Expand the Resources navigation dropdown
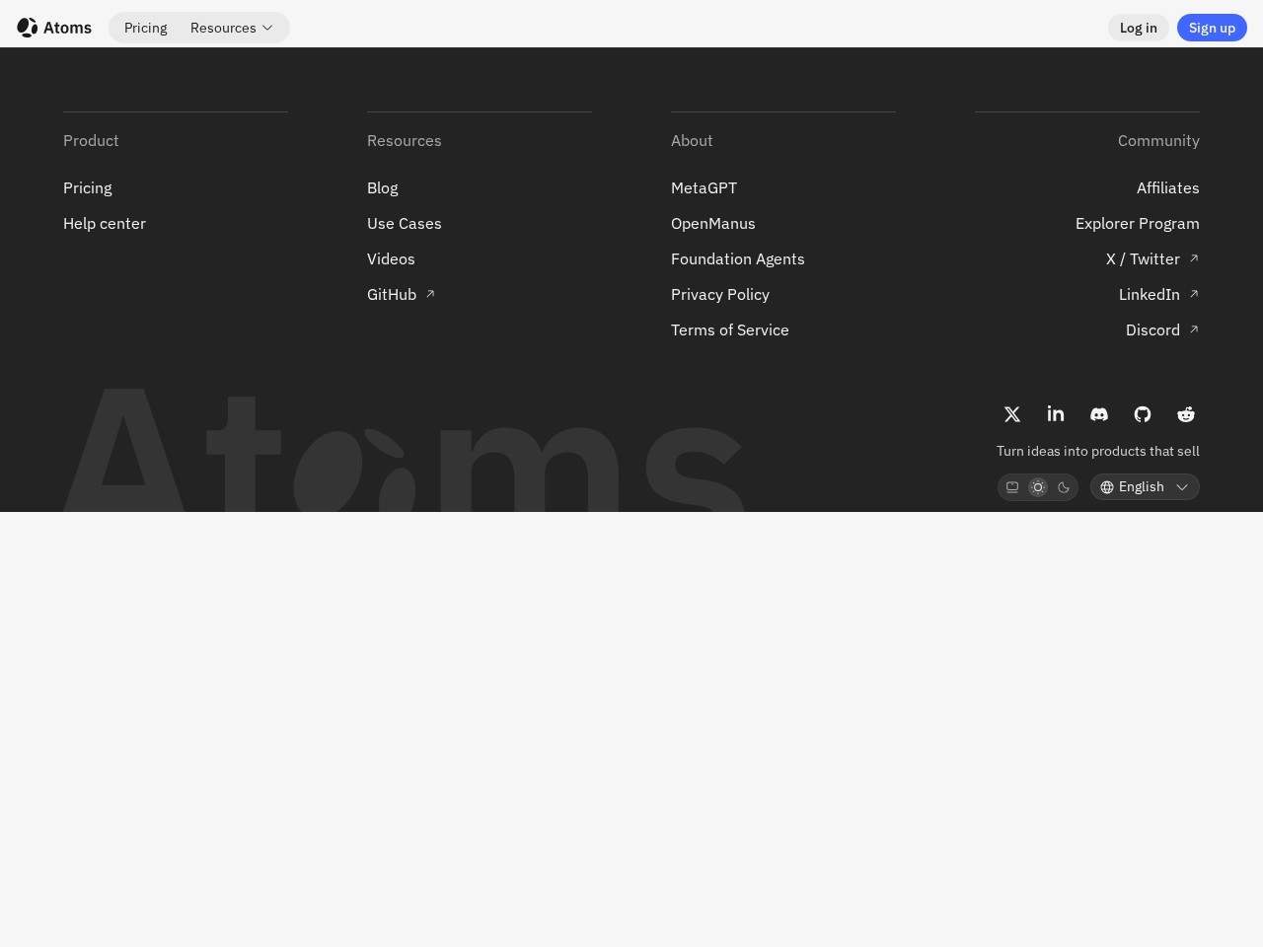1263x947 pixels. 231,28
